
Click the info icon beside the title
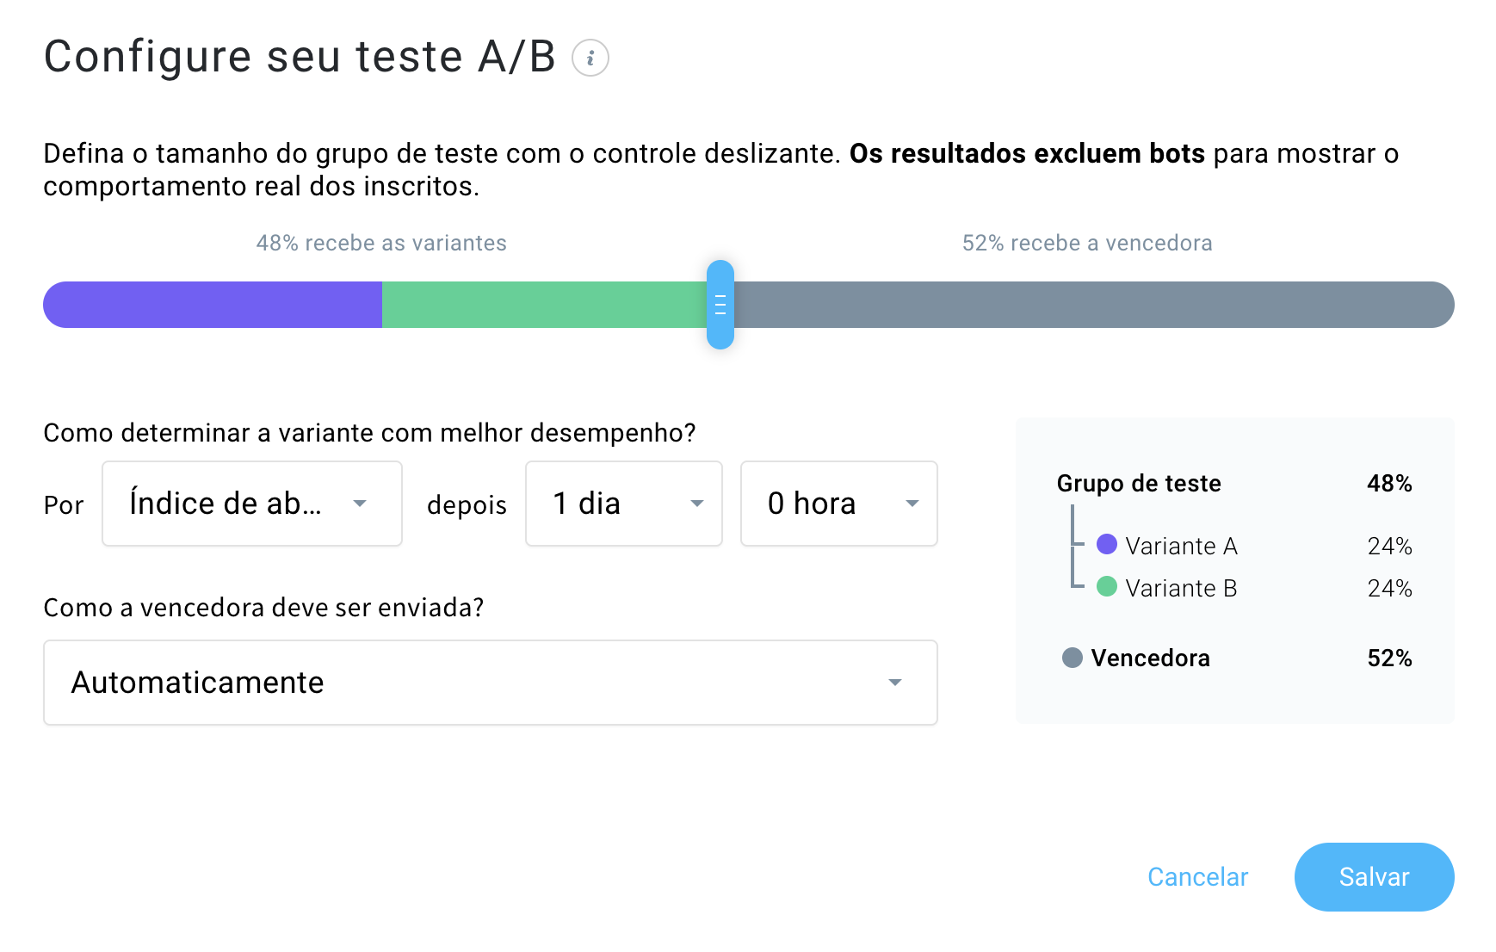point(590,59)
